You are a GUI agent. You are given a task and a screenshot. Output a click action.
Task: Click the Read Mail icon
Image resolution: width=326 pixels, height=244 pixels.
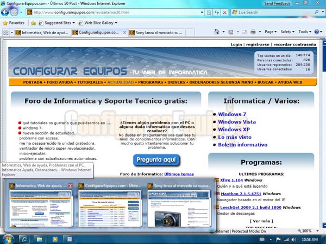pos(244,32)
